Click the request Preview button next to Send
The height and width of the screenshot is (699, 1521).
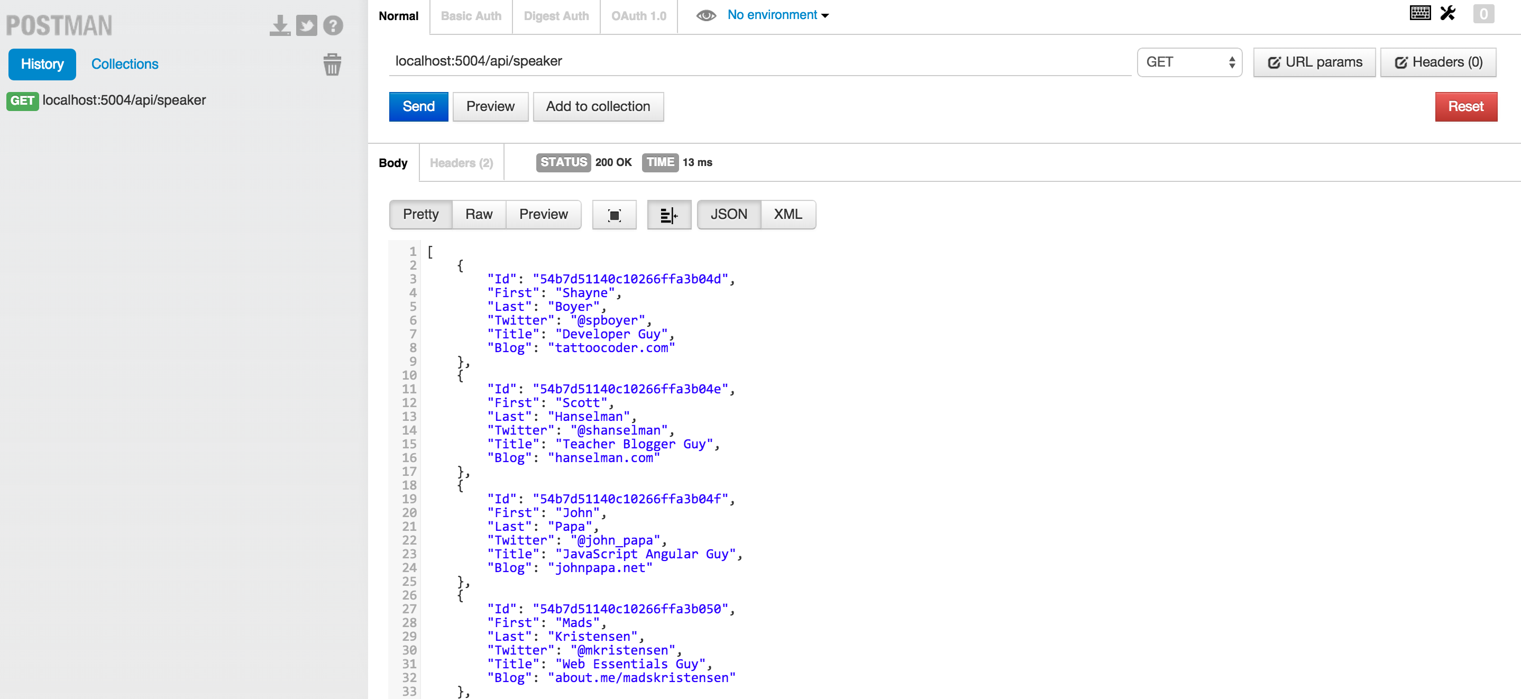[490, 106]
